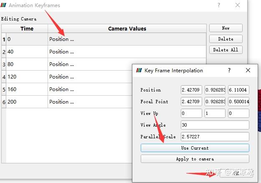The image size is (261, 183).
Task: Click the ParaView icon in Animation Keyframes title
Action: pyautogui.click(x=4, y=5)
